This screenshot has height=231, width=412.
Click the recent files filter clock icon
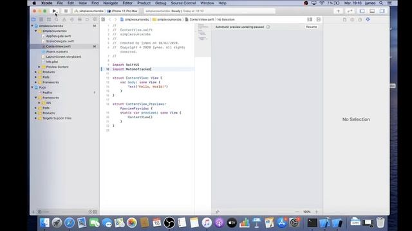(x=90, y=212)
